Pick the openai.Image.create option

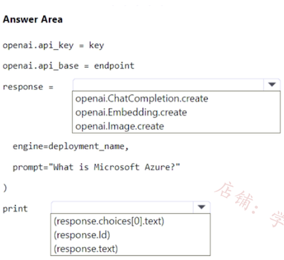119,126
